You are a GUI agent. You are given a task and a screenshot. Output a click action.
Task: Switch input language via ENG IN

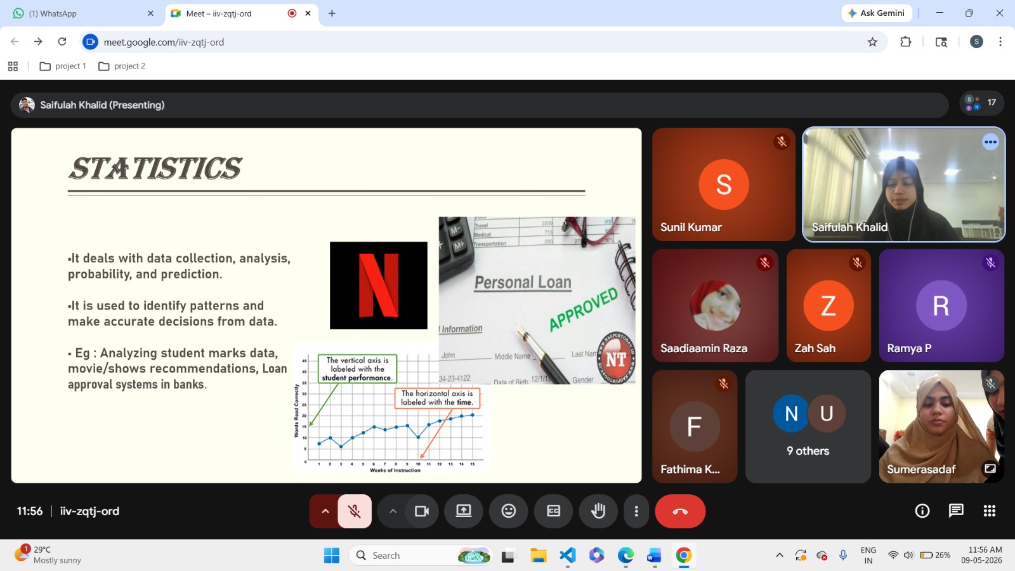coord(868,556)
